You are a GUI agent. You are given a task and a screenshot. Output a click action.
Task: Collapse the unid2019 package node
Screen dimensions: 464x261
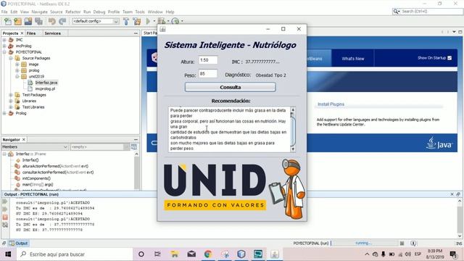(17, 76)
